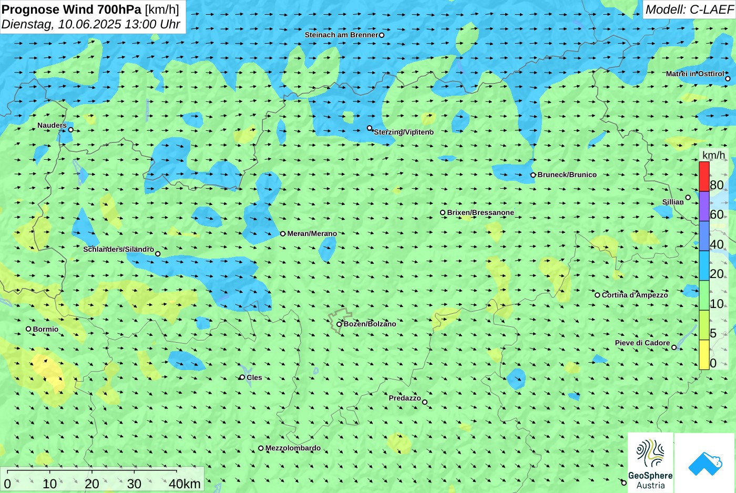
Task: Click the Steinach am Brenner marker dot
Action: (382, 35)
